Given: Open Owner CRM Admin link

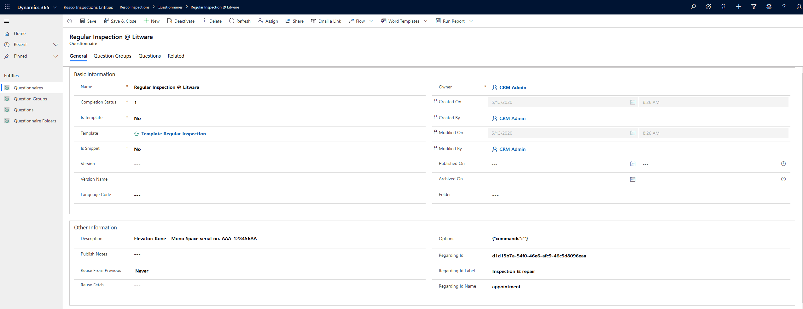Looking at the screenshot, I should coord(513,87).
